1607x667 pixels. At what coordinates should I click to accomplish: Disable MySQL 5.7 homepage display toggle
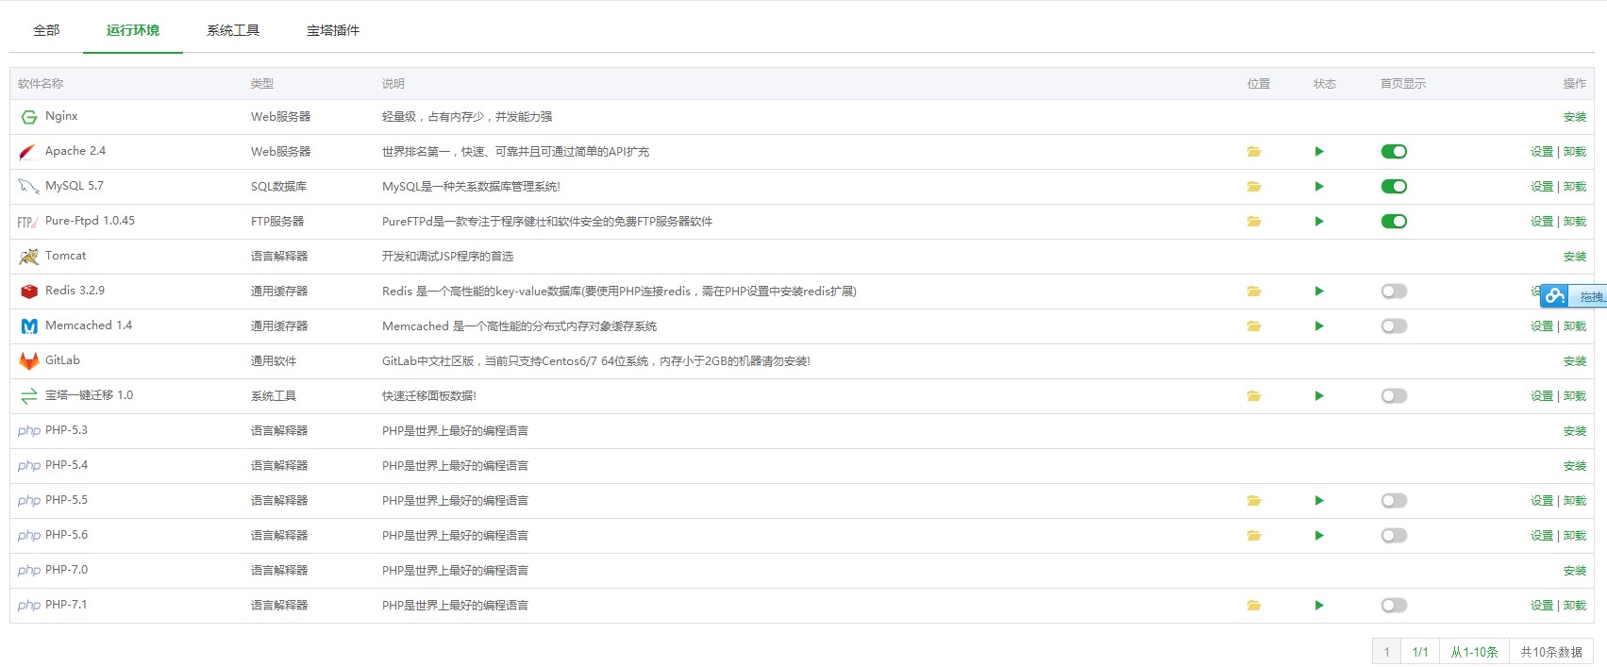coord(1394,187)
